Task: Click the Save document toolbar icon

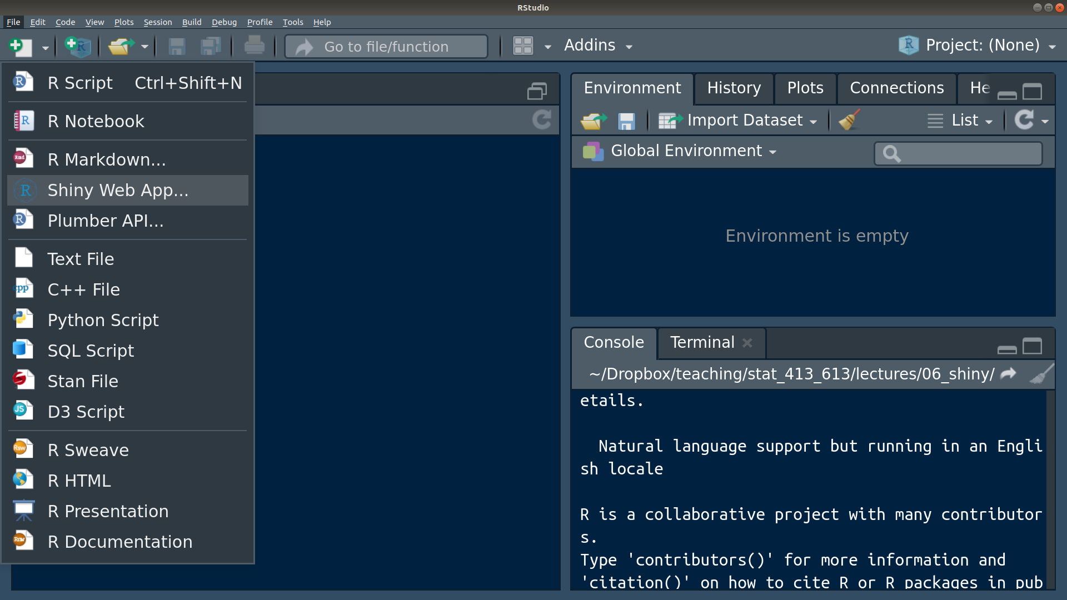Action: click(x=177, y=46)
